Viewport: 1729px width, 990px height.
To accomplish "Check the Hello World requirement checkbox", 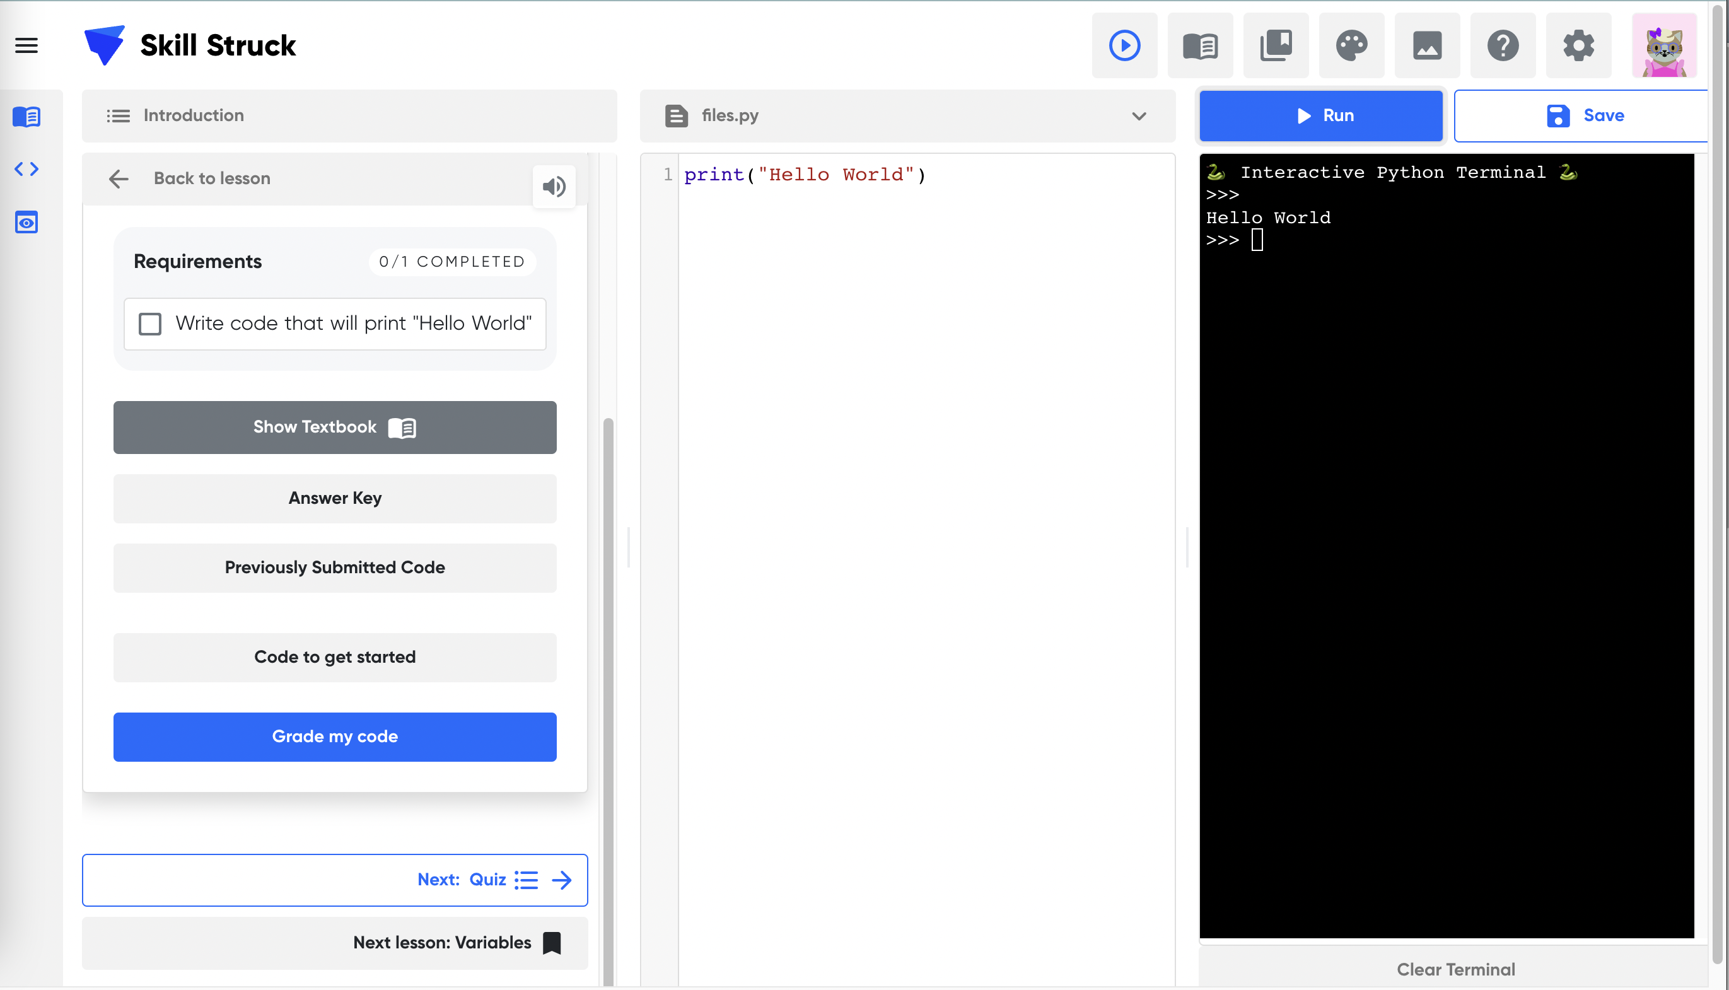I will (x=149, y=323).
